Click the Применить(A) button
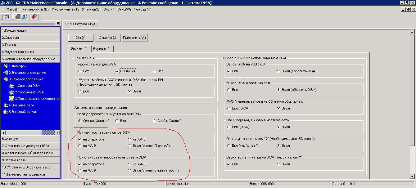This screenshot has height=188, width=416. pos(134,38)
